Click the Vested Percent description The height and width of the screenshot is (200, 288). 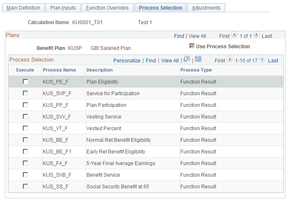click(104, 128)
